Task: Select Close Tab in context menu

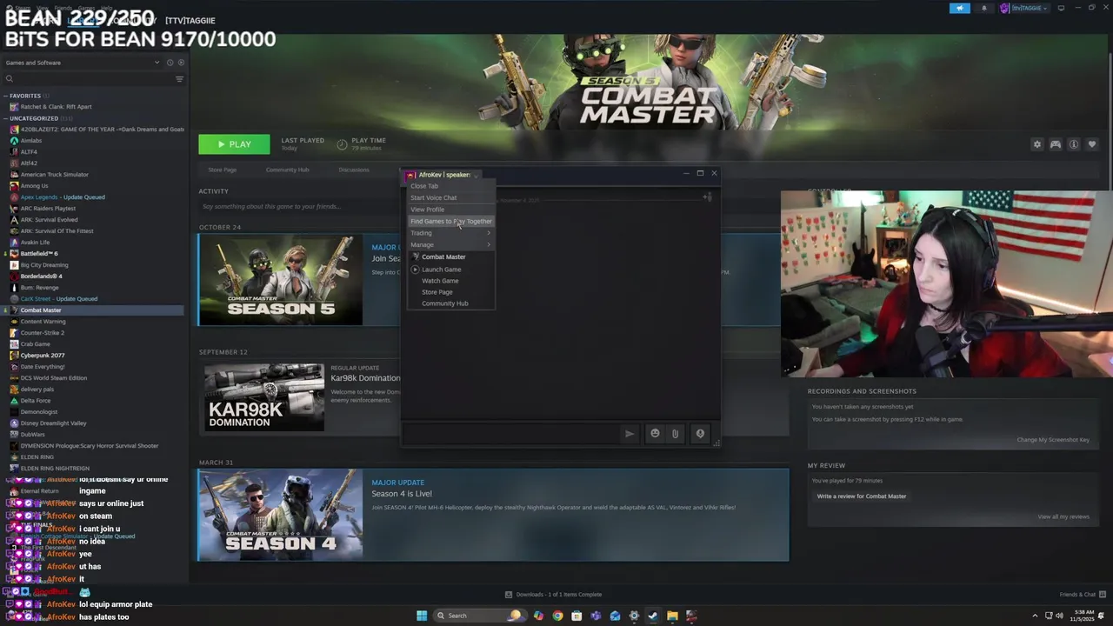Action: coord(451,186)
